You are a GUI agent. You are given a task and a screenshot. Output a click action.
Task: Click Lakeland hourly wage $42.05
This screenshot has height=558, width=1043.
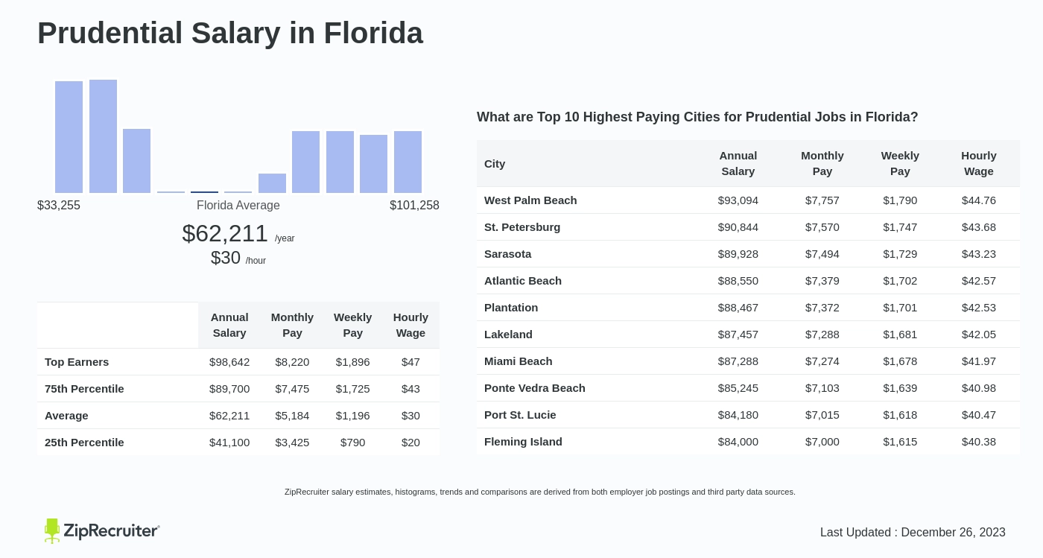pos(979,335)
